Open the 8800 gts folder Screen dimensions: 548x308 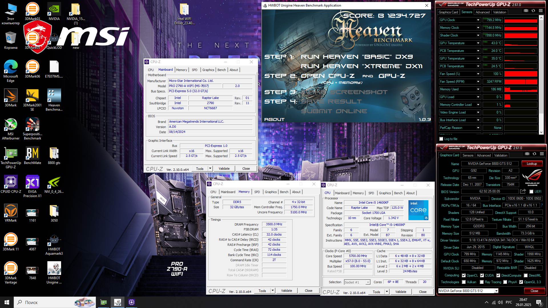tap(54, 156)
